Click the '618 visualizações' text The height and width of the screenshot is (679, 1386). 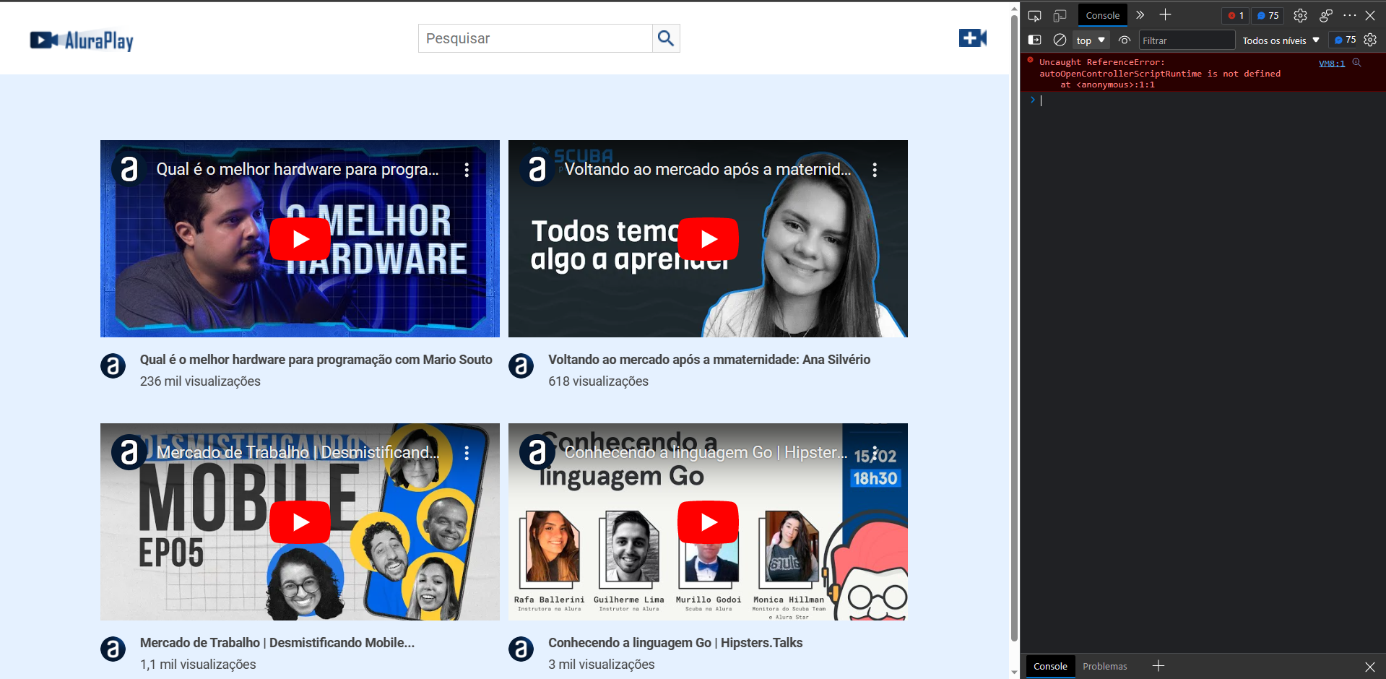598,381
